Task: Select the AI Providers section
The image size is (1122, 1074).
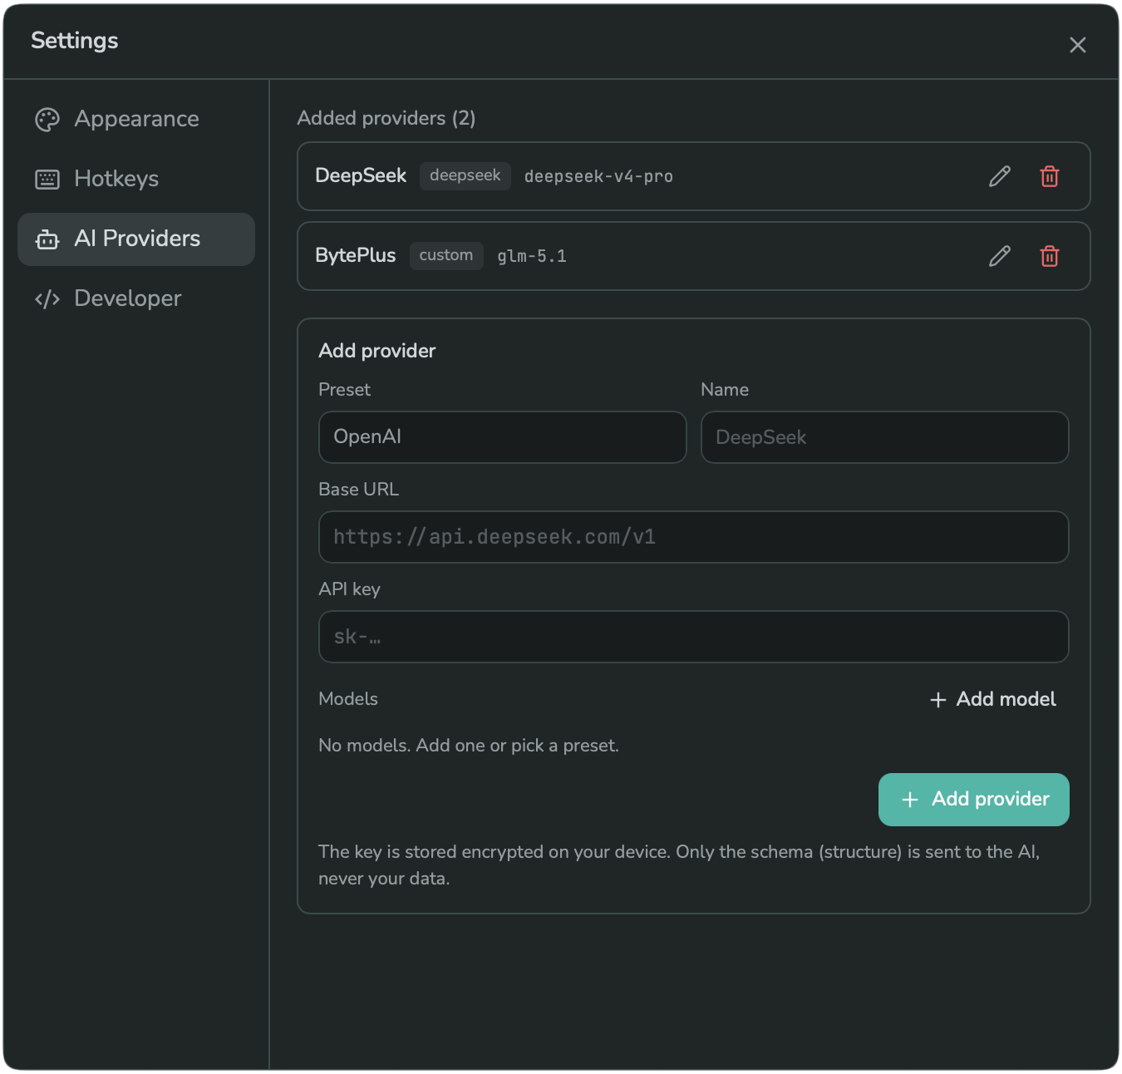Action: point(136,239)
